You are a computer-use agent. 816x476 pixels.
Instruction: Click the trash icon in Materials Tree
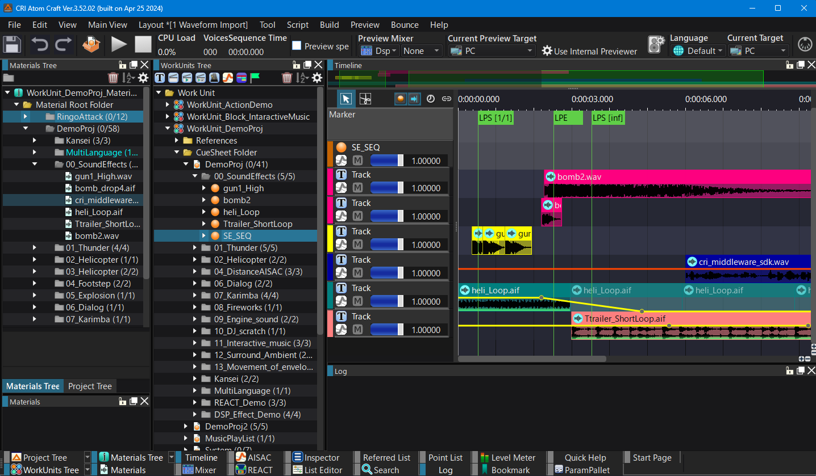click(113, 78)
